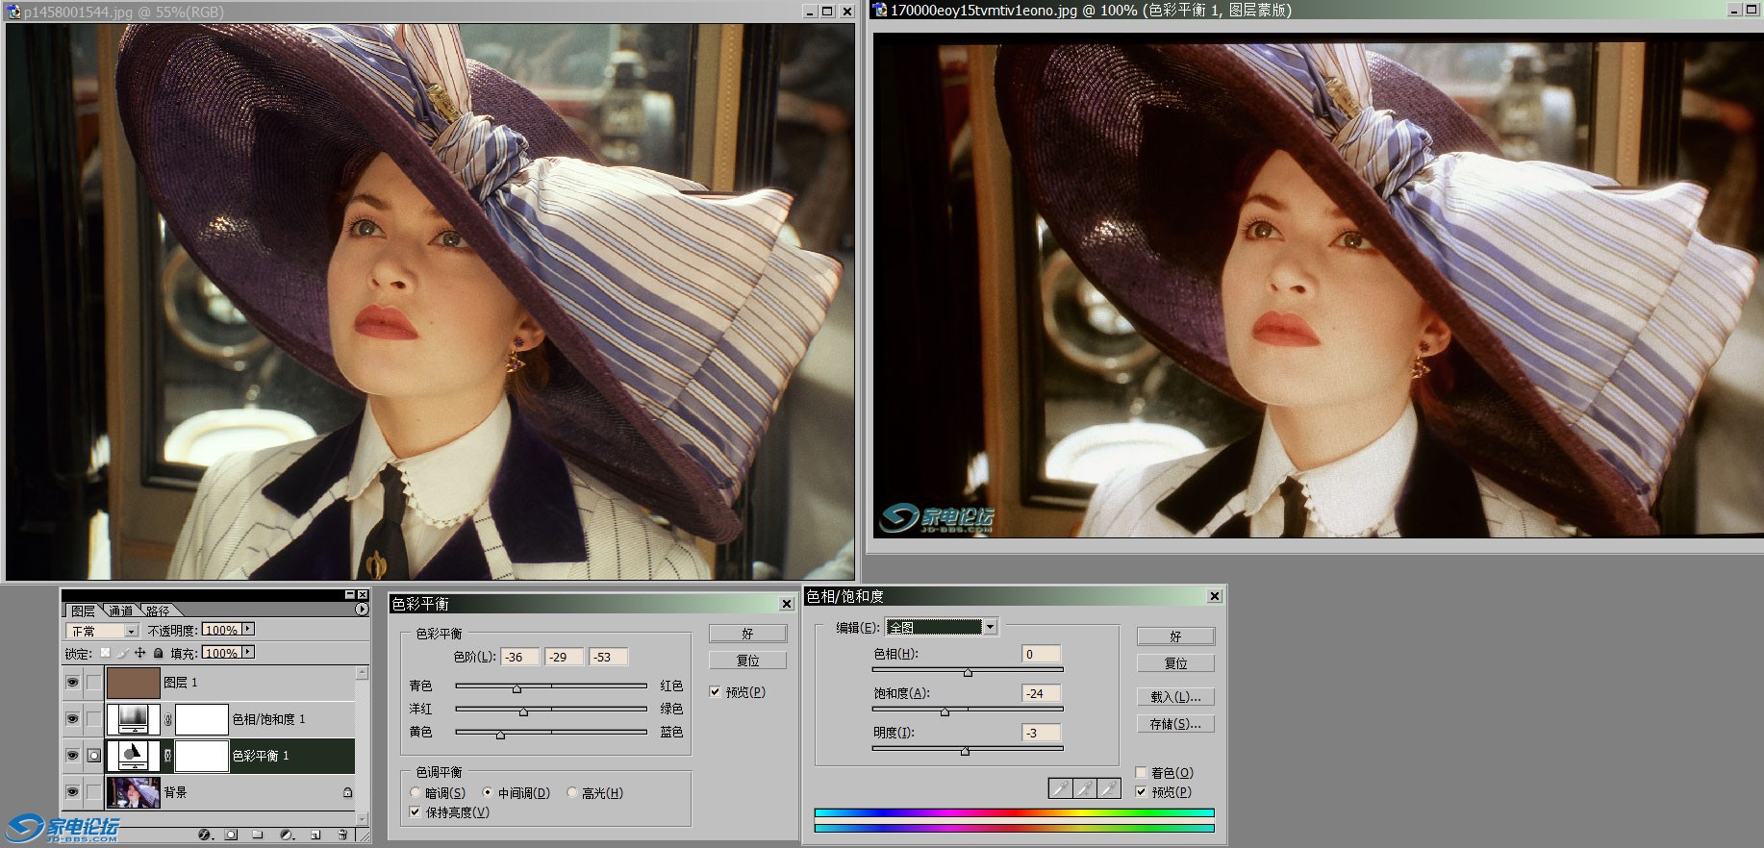The height and width of the screenshot is (848, 1764).
Task: Expand the 不透明度 opacity slider arrow
Action: (248, 629)
